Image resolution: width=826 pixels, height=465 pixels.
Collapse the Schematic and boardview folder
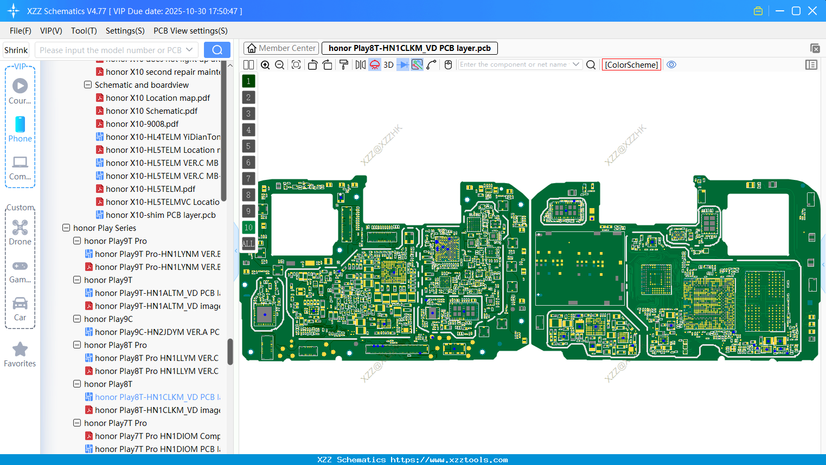(88, 85)
